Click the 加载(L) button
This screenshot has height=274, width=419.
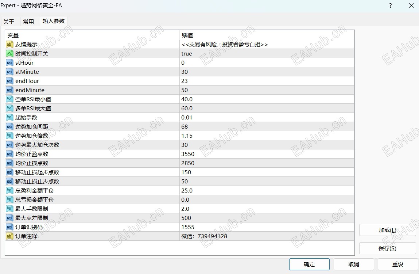(x=388, y=230)
